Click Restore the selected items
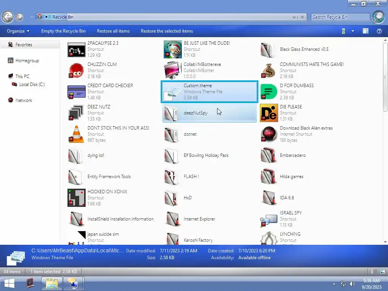This screenshot has height=291, width=388. click(x=167, y=31)
